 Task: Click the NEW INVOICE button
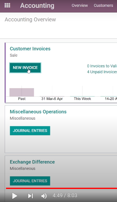tap(25, 68)
